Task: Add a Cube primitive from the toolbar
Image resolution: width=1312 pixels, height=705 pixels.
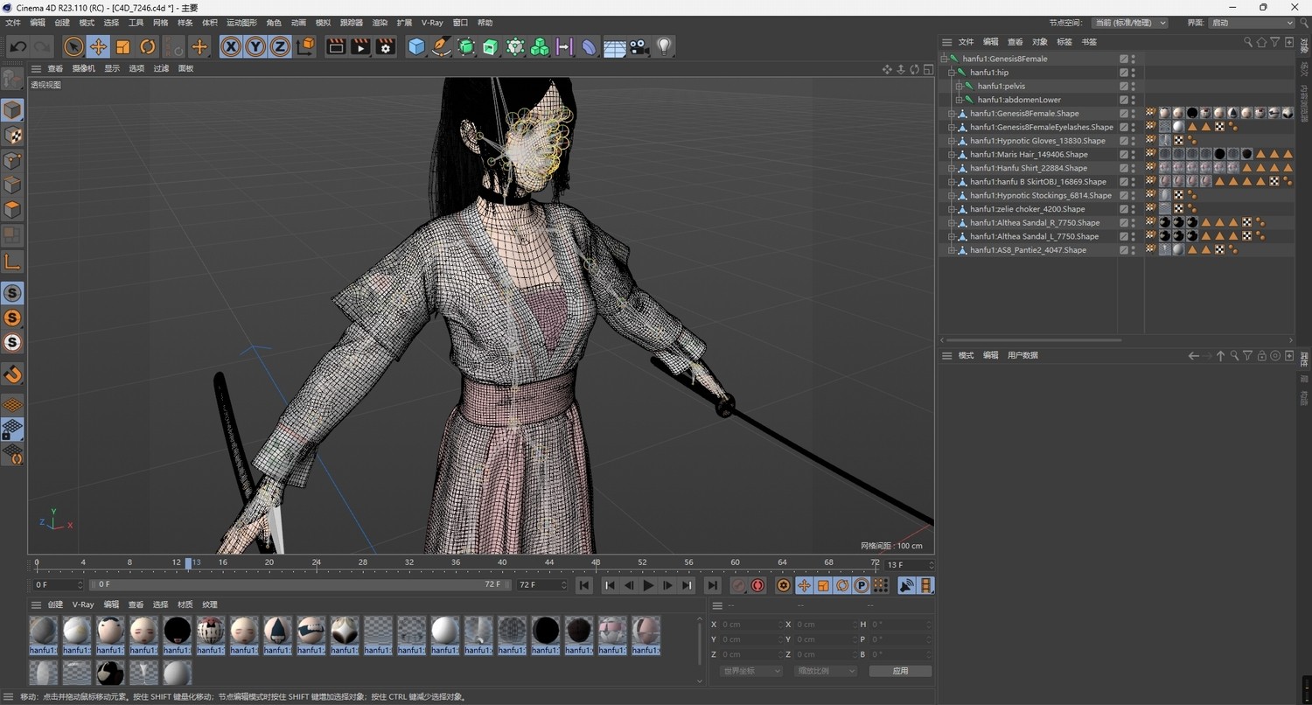Action: [x=415, y=46]
